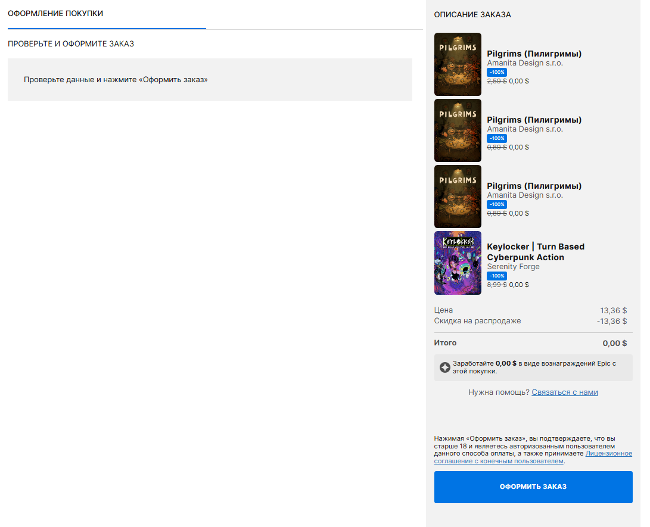Viewport: 650px width, 527px height.
Task: Click the Serenity Forge publisher name
Action: pos(513,267)
